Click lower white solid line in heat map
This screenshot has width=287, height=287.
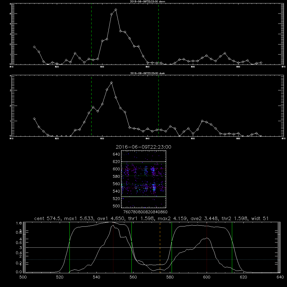[143, 197]
